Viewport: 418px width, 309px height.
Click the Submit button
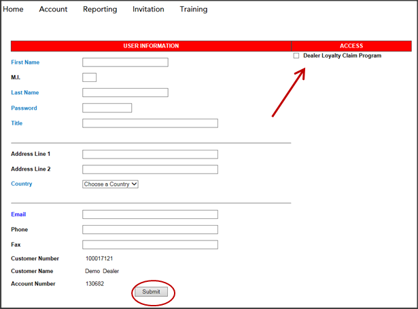[x=151, y=292]
